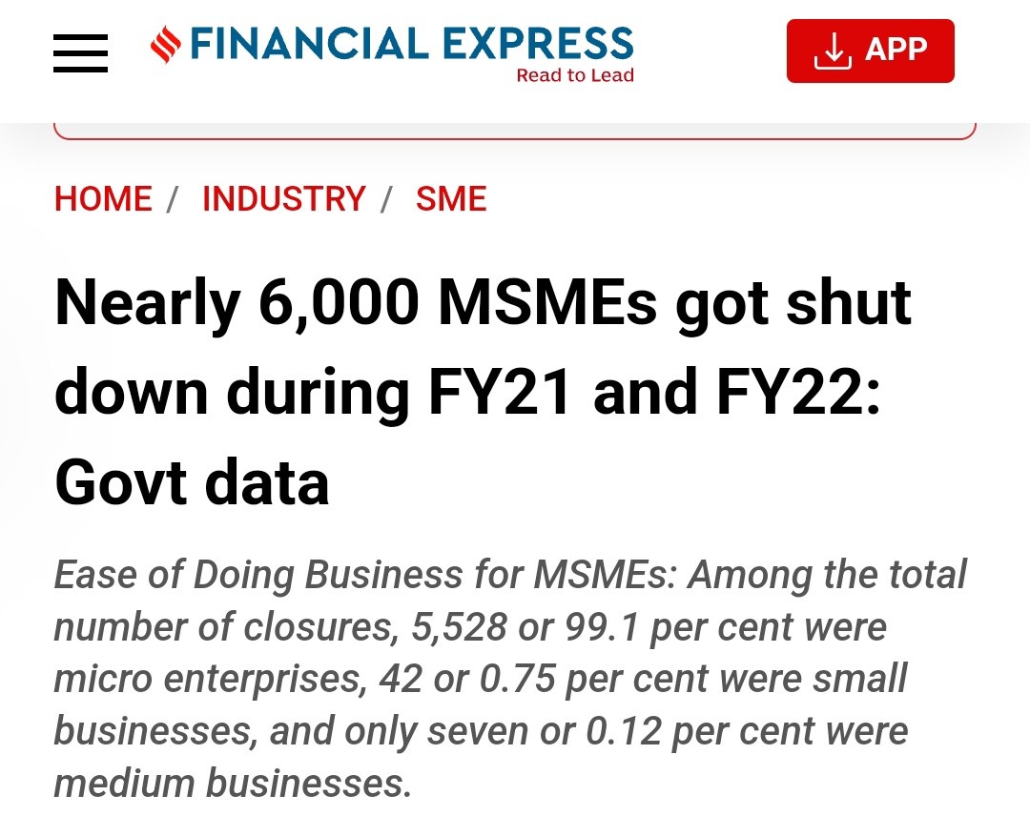Click the FINANCIAL EXPRESS logo text
Image resolution: width=1030 pixels, height=836 pixels.
click(x=412, y=43)
